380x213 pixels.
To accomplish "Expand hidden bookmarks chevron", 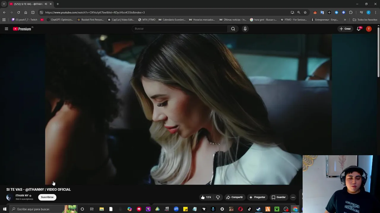I will [x=345, y=20].
